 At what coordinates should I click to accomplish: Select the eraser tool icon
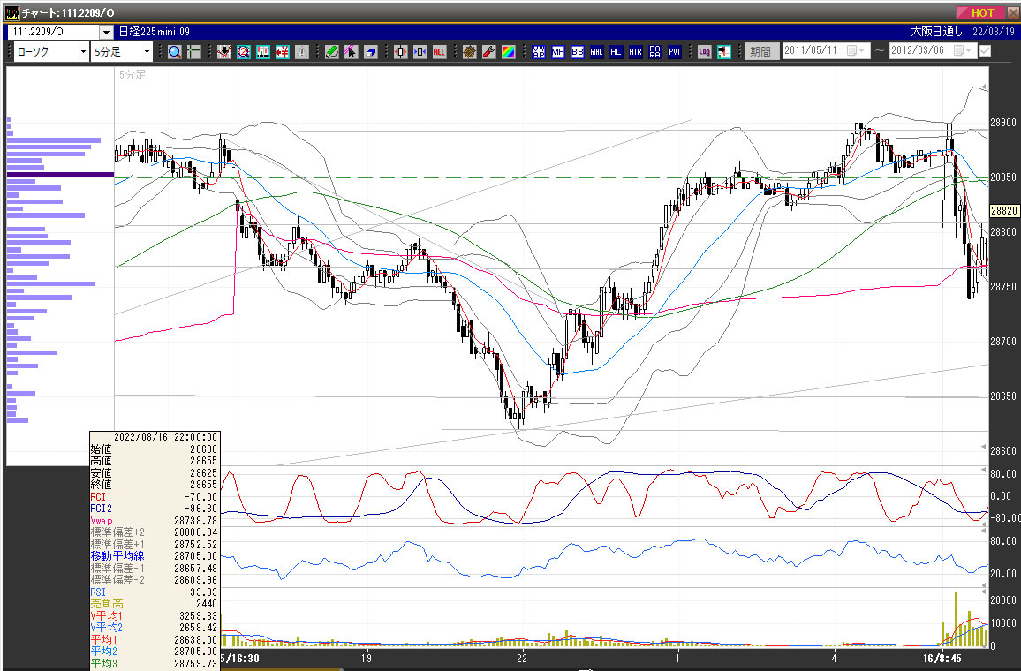(371, 52)
